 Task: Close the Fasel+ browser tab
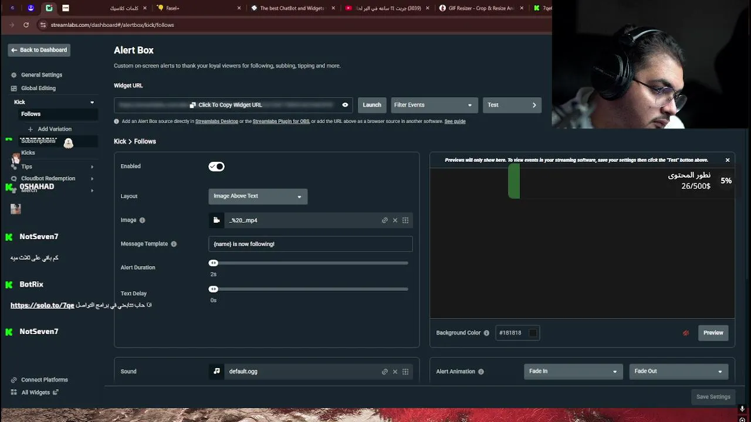(239, 8)
